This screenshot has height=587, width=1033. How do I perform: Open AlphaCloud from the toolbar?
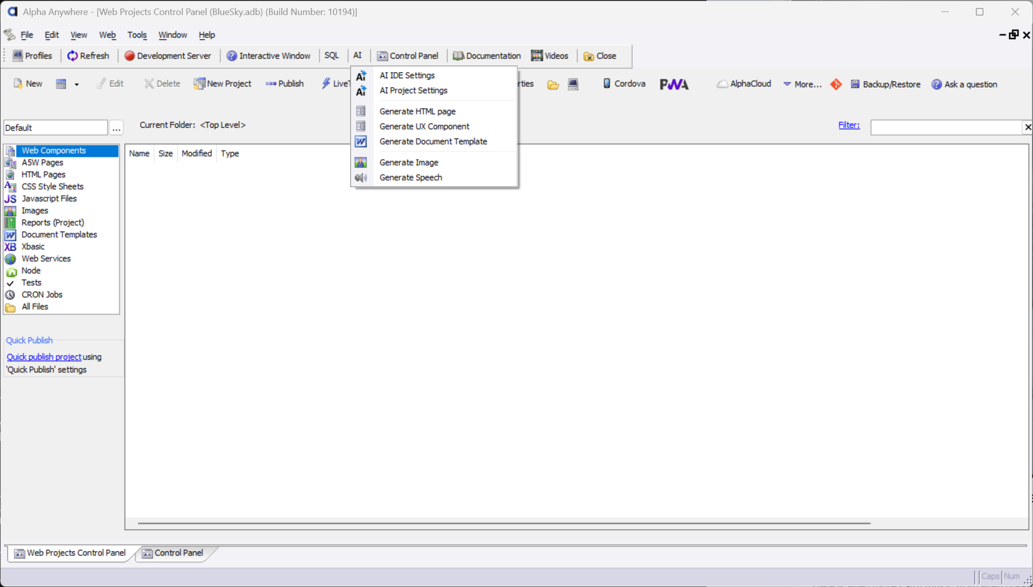click(x=744, y=84)
